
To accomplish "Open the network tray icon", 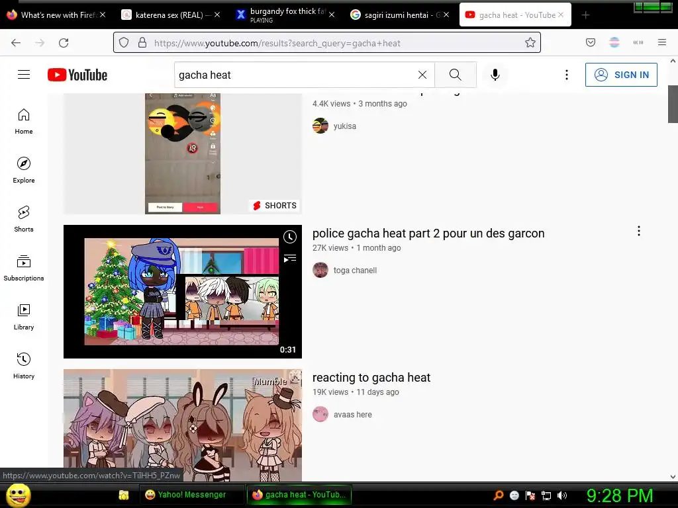I will [x=546, y=495].
